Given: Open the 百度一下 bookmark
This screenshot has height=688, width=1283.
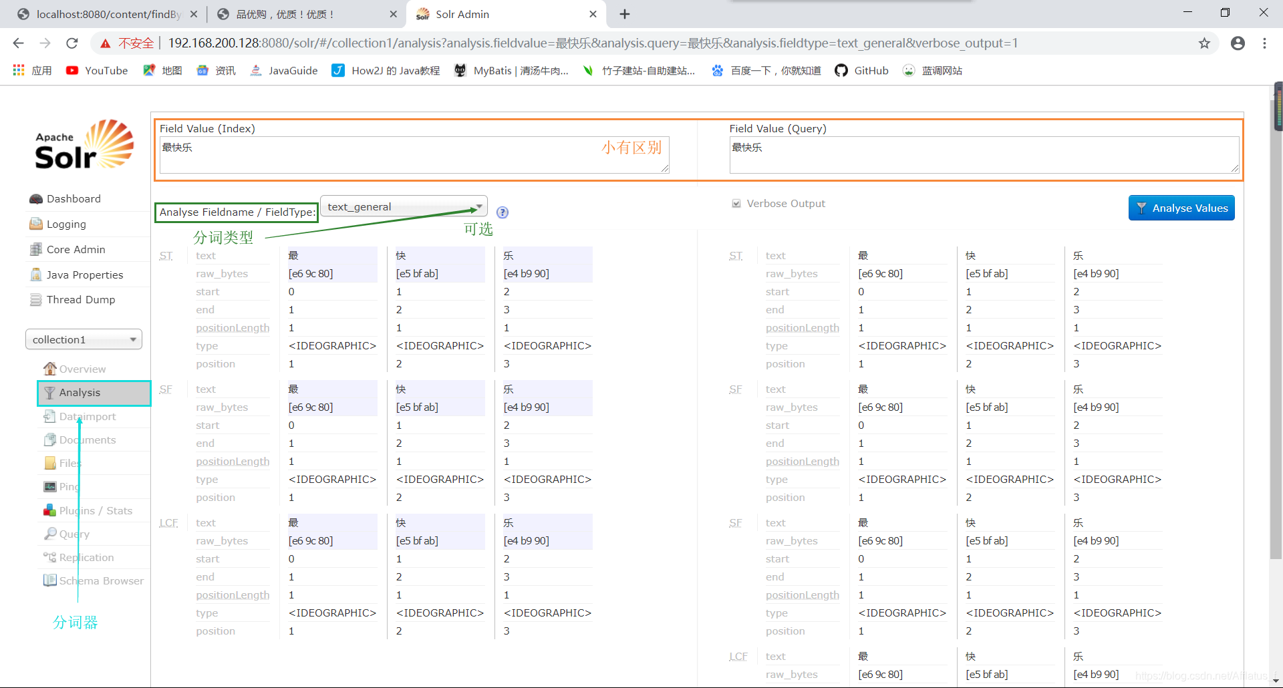Looking at the screenshot, I should (766, 70).
